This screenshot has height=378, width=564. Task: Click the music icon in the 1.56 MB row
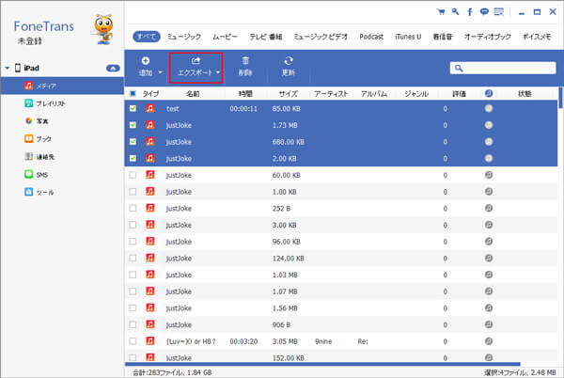[x=150, y=307]
